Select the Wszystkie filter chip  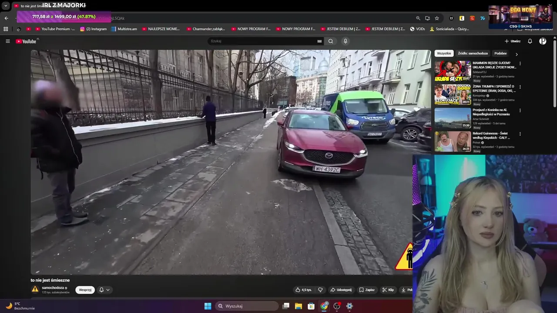444,53
